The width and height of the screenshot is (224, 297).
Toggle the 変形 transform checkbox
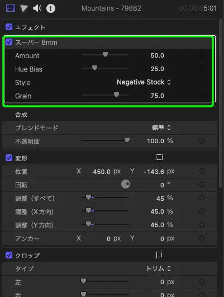9,158
